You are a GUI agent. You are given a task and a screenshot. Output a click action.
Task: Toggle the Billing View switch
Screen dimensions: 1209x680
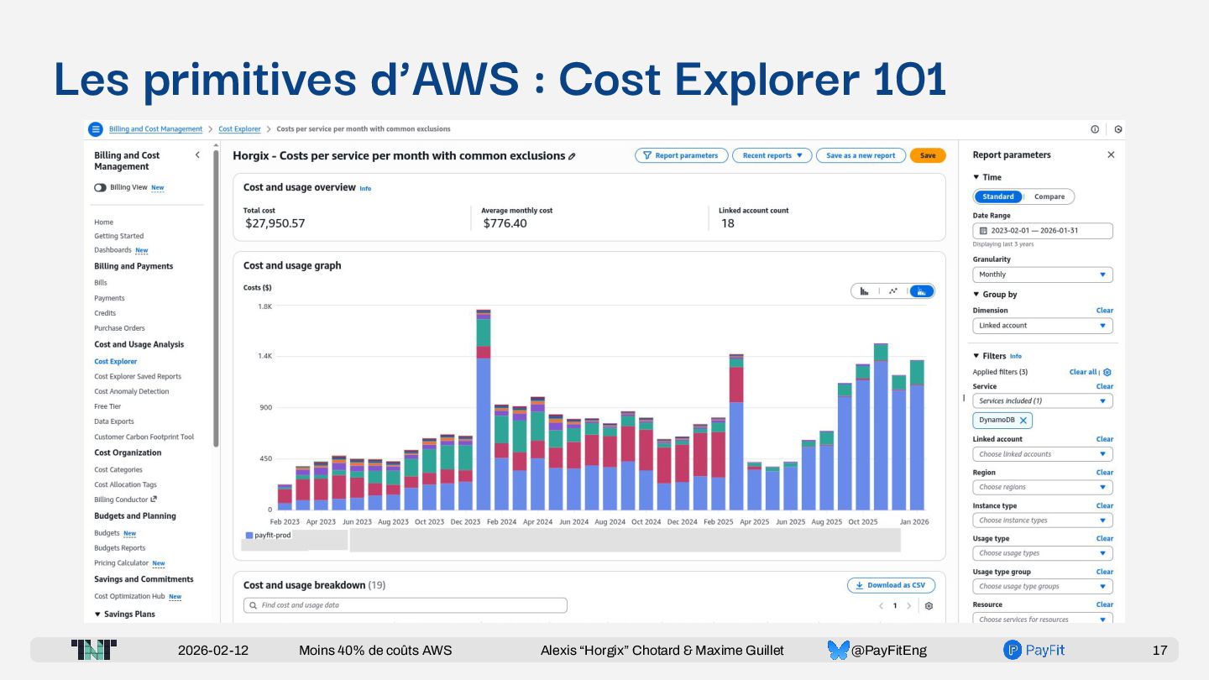pos(100,188)
